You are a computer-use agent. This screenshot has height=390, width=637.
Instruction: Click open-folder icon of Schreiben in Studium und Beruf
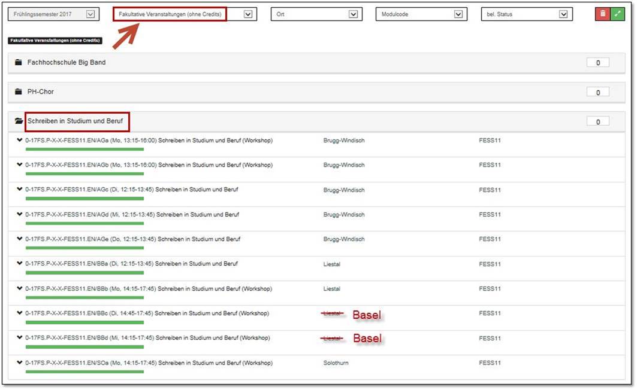(19, 121)
